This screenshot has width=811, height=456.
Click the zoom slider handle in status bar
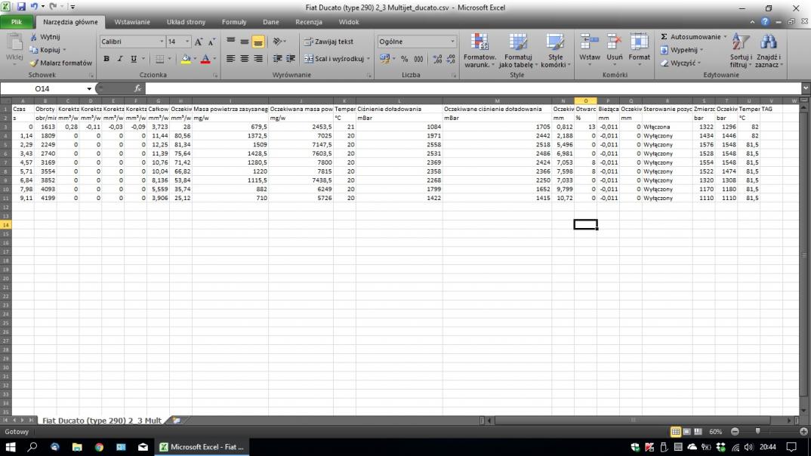point(757,431)
